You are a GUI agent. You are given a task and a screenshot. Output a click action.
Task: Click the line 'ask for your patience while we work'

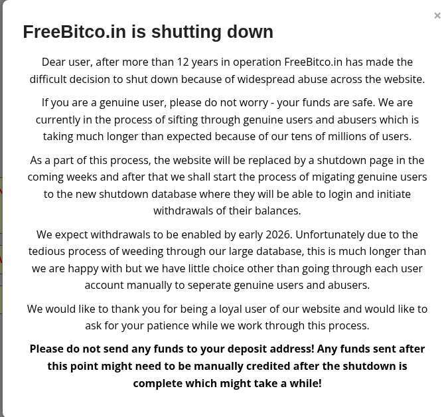227,326
